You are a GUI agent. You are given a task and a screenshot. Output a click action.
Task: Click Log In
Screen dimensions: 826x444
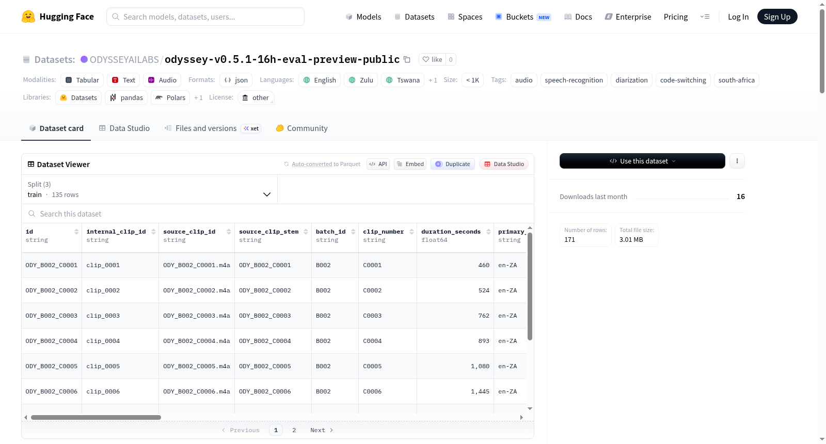click(738, 17)
